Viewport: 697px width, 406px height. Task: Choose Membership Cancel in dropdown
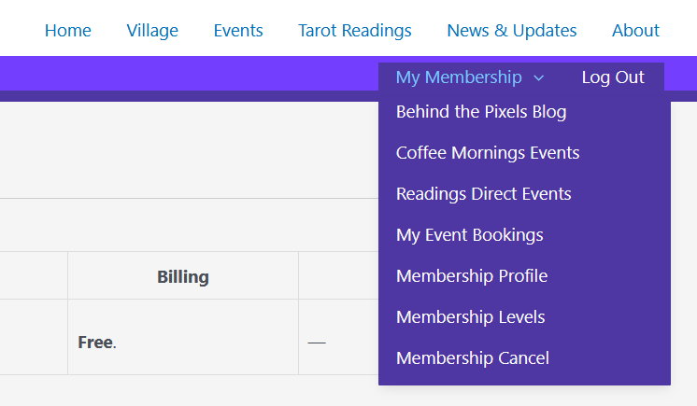[473, 358]
